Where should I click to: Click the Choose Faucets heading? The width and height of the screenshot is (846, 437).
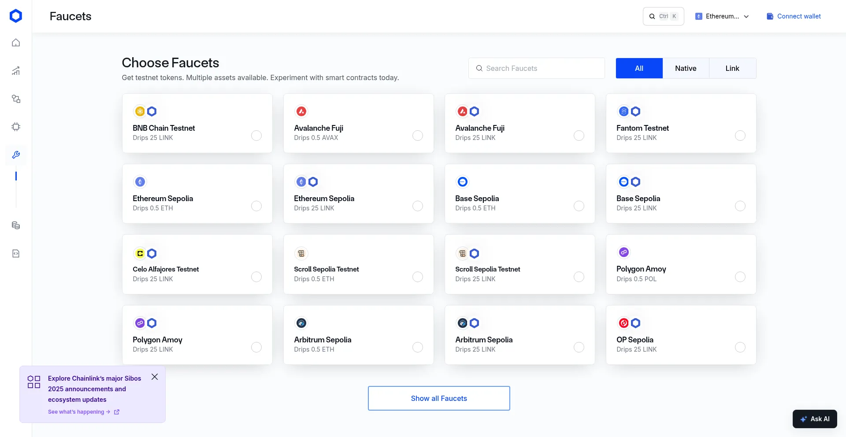pyautogui.click(x=171, y=63)
